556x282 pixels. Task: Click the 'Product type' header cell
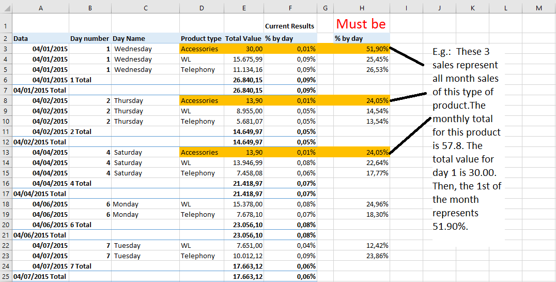tap(202, 38)
